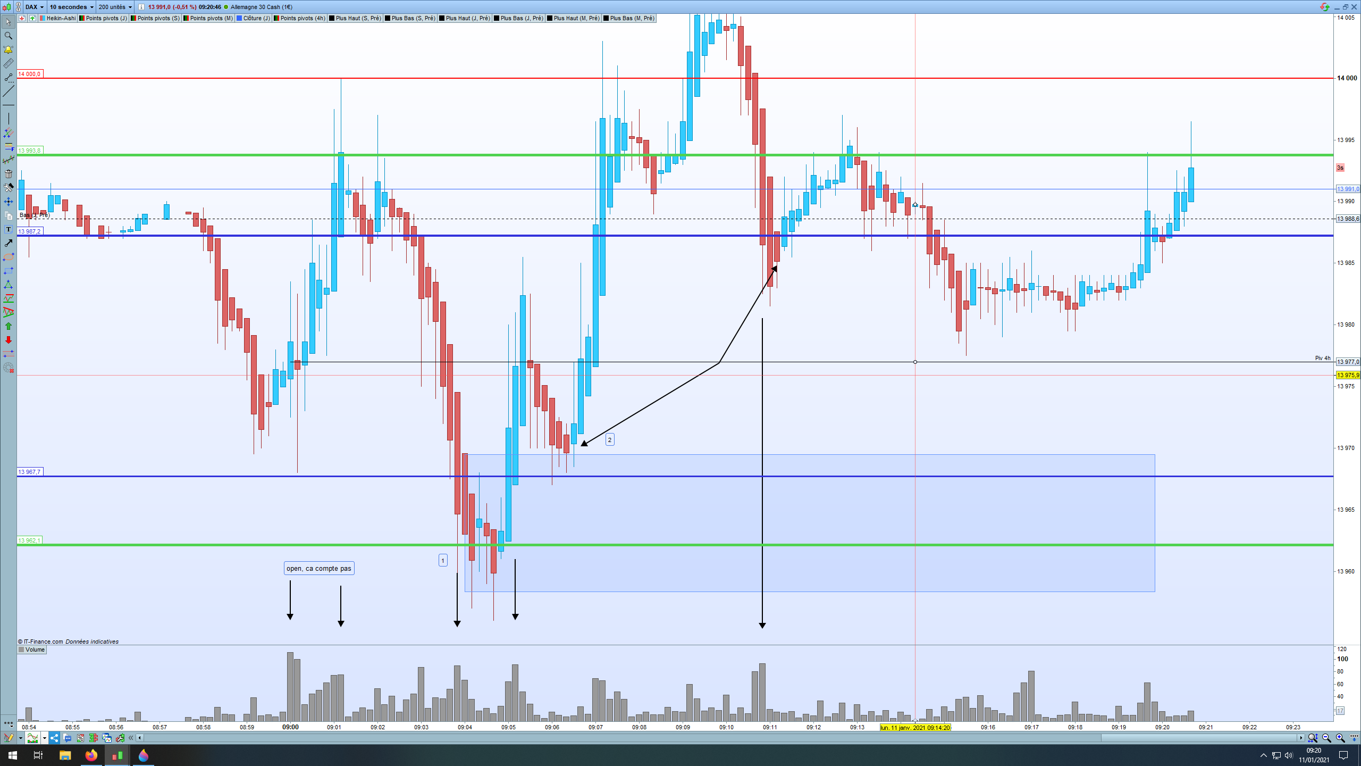Image resolution: width=1361 pixels, height=766 pixels.
Task: Open the 10 secondes timeframe dropdown
Action: (71, 7)
